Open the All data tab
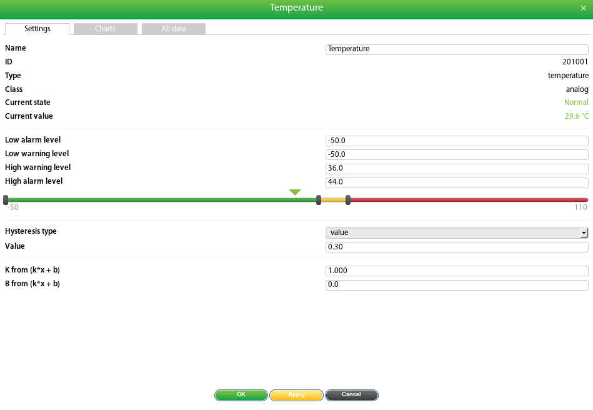The image size is (593, 410). point(174,29)
